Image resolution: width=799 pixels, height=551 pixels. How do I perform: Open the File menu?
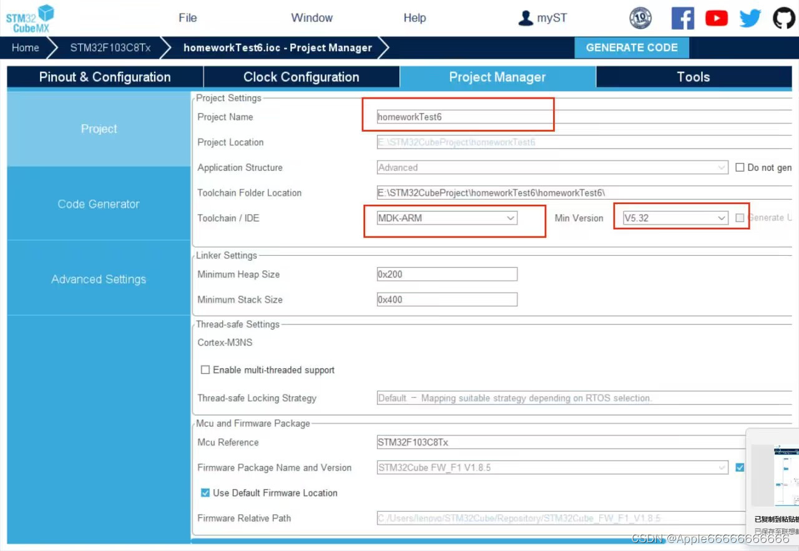click(x=187, y=18)
